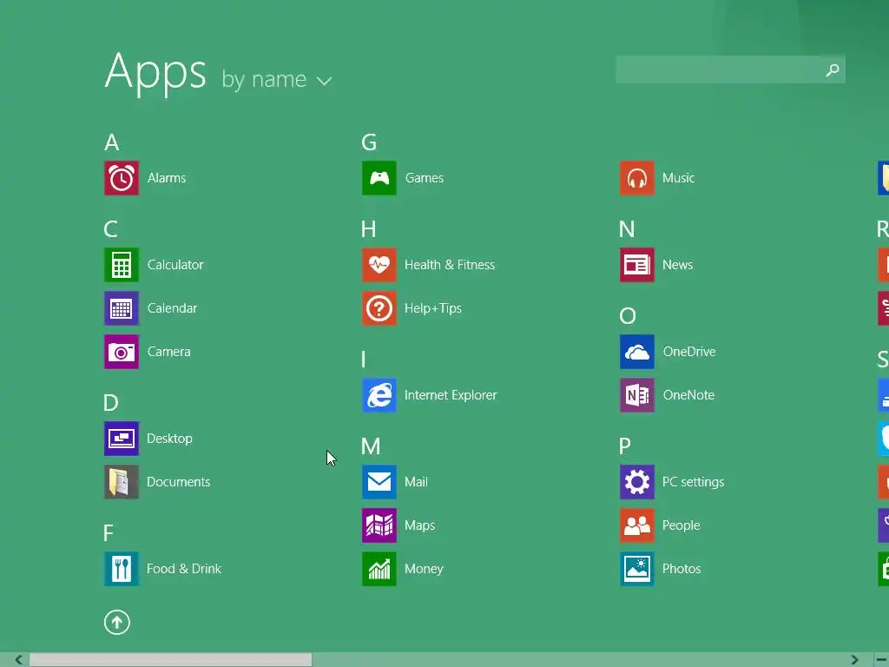The height and width of the screenshot is (667, 889).
Task: Launch the Calculator app icon
Action: [x=122, y=265]
